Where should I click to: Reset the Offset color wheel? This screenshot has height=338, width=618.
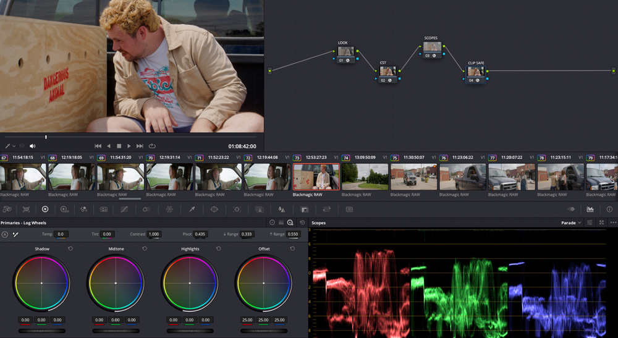tap(293, 249)
